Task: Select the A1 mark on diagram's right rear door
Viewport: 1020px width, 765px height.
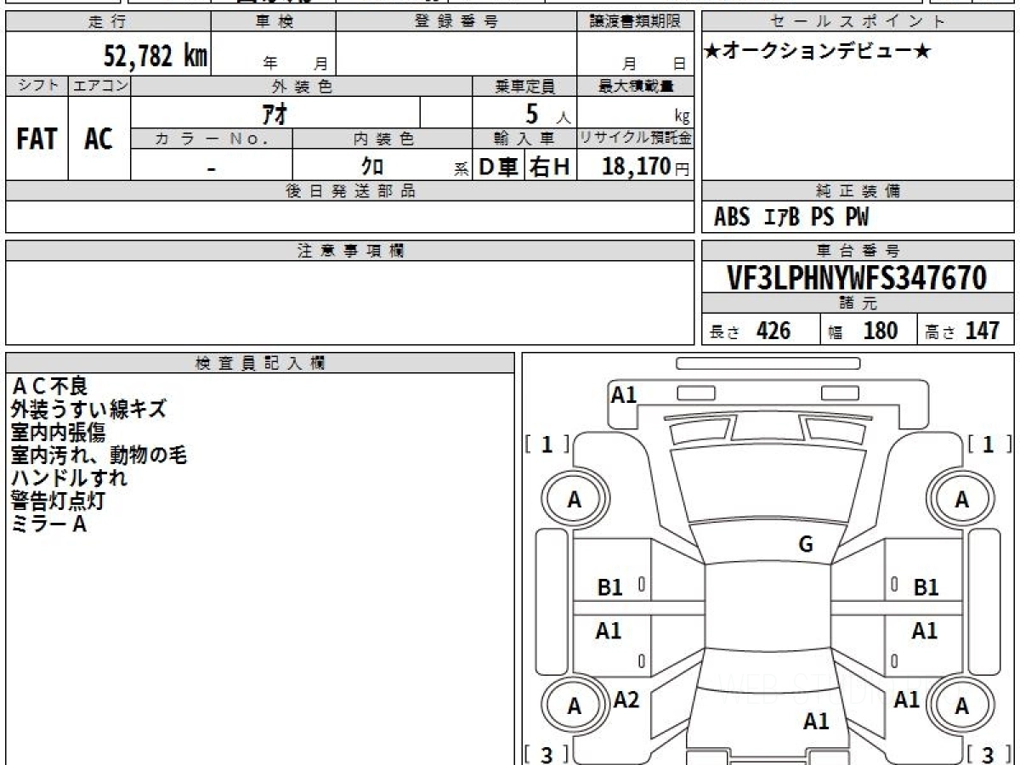Action: point(925,631)
